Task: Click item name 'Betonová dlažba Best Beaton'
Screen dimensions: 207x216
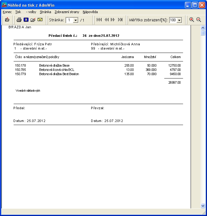Action: click(59, 74)
